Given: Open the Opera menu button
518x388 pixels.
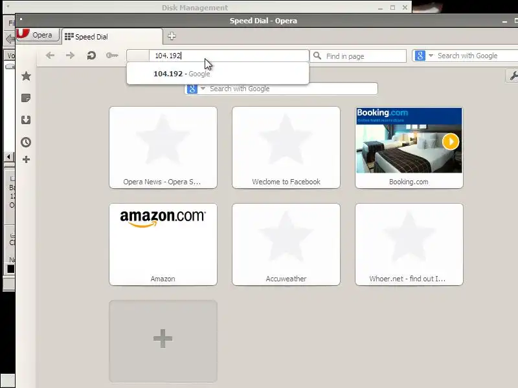Looking at the screenshot, I should 38,35.
